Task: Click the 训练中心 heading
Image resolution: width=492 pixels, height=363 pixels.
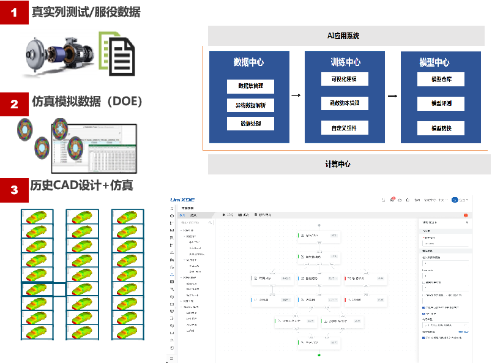Action: click(x=346, y=62)
